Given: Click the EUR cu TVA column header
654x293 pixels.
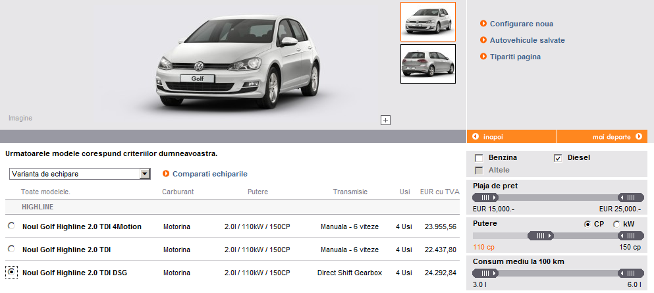Looking at the screenshot, I should click(x=439, y=192).
